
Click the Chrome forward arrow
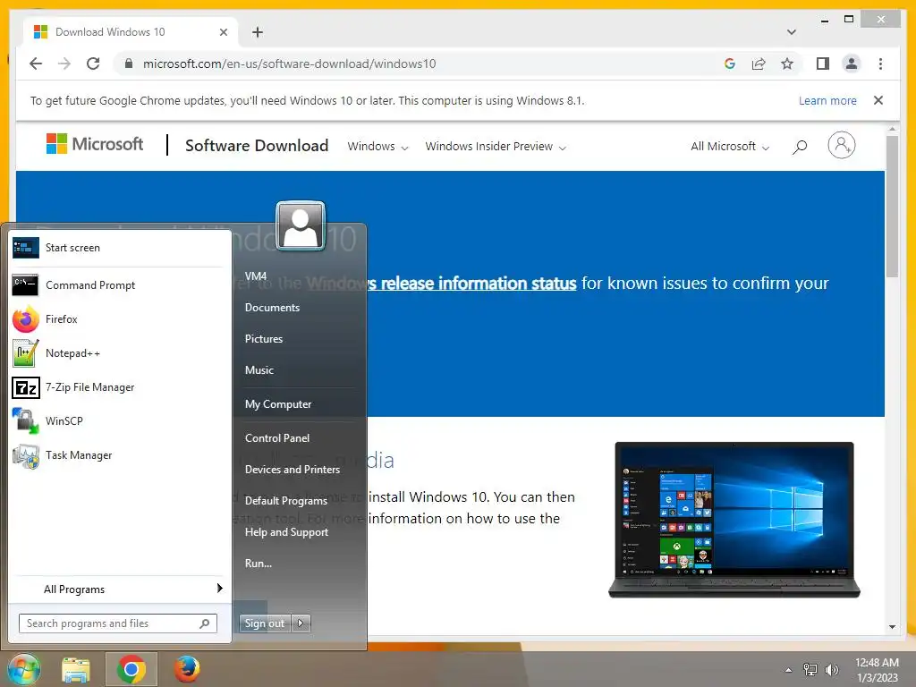pos(64,64)
